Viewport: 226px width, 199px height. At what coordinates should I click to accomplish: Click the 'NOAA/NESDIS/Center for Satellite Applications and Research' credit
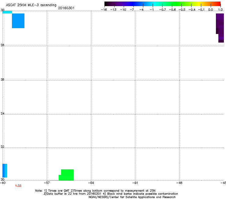(132, 197)
